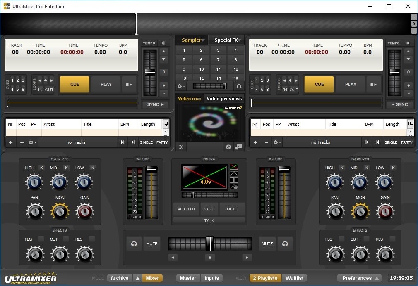Image resolution: width=418 pixels, height=286 pixels.
Task: Click right channel headphone monitor icon
Action: pos(285,244)
